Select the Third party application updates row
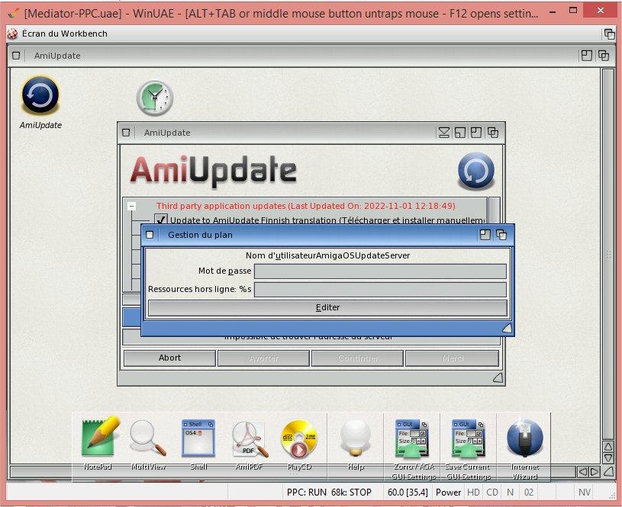The image size is (622, 507). [306, 206]
